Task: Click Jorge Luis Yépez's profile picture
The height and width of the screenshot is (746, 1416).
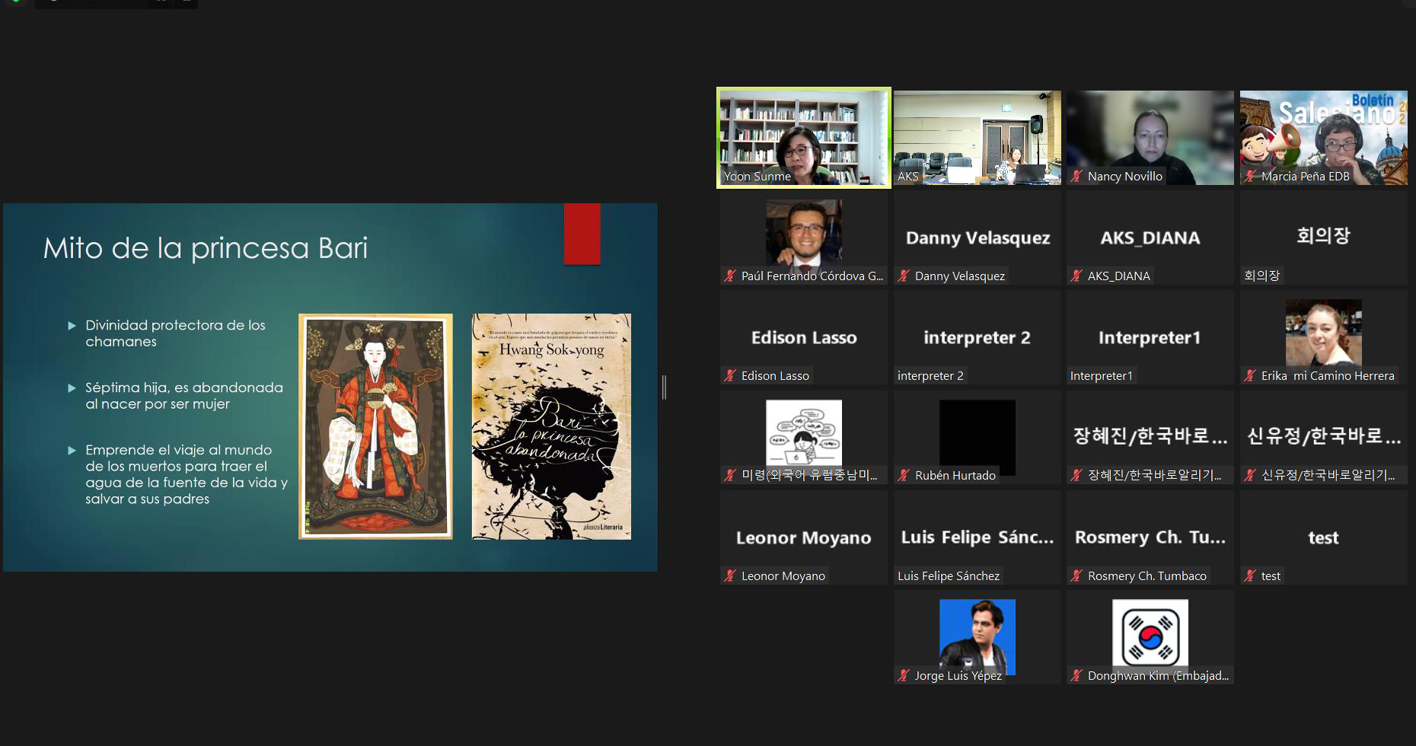Action: [977, 636]
